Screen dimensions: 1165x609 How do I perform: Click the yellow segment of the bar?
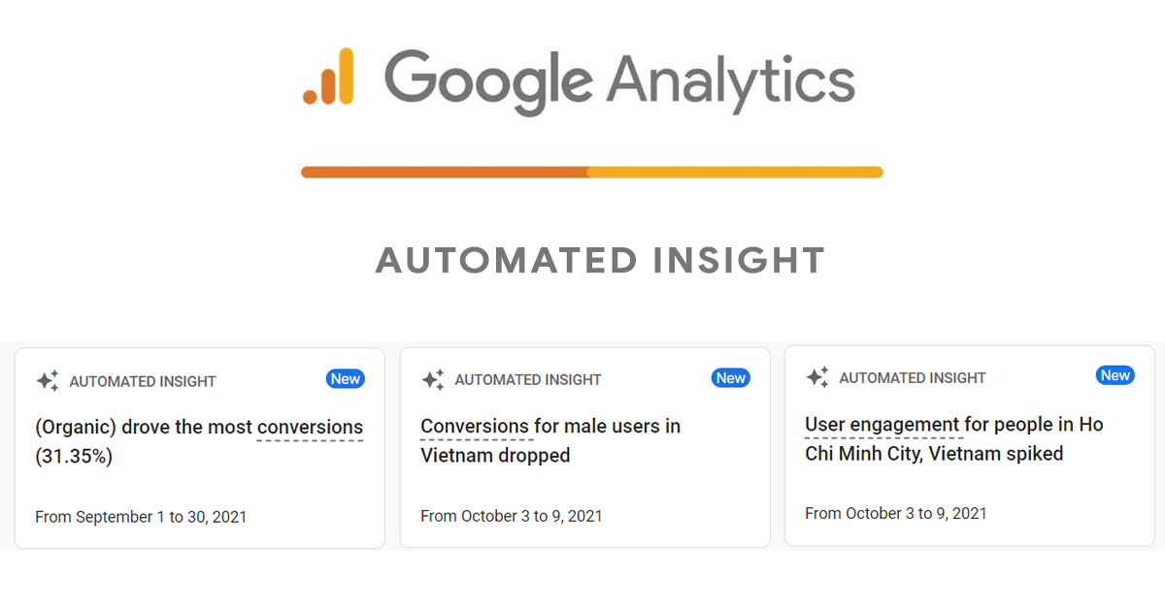735,173
